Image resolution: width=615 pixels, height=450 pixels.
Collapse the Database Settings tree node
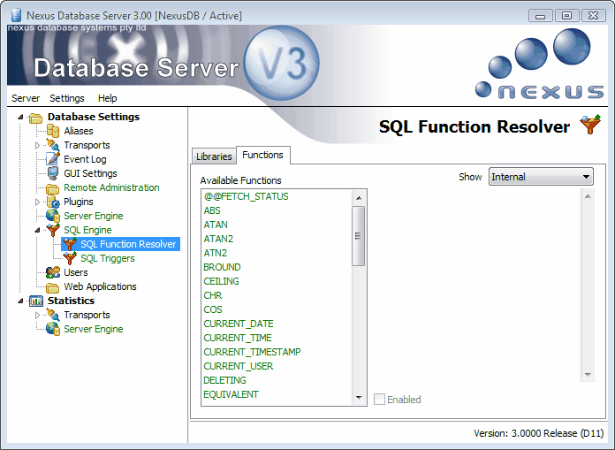click(21, 117)
